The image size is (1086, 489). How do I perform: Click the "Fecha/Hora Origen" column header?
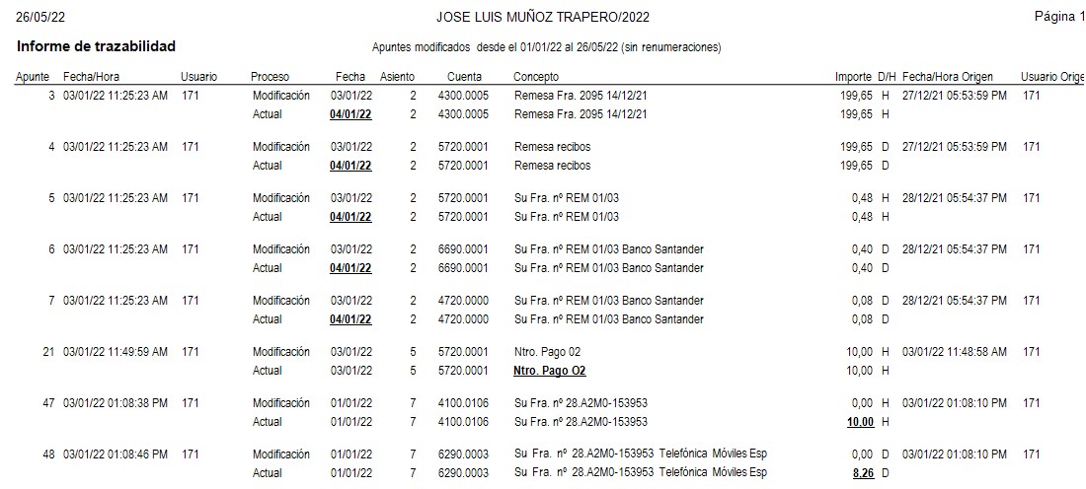(x=948, y=77)
